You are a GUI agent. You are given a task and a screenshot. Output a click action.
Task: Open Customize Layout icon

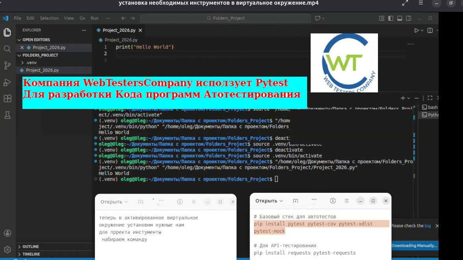[382, 18]
